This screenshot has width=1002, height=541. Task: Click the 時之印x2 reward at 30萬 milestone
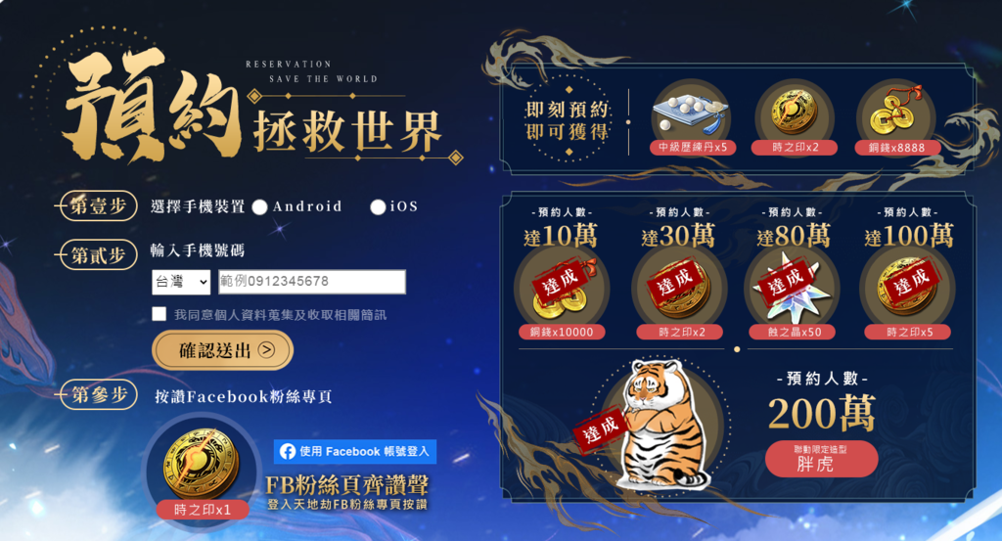pos(677,289)
